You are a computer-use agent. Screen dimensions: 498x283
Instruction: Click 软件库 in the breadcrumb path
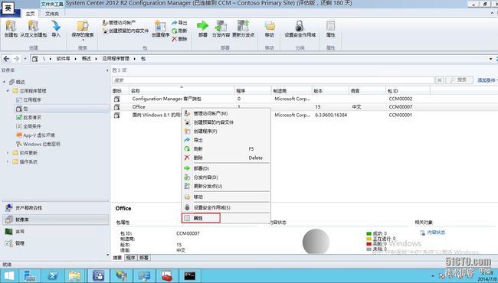(x=63, y=59)
